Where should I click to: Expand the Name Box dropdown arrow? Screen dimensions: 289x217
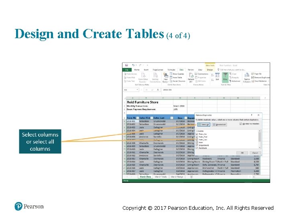click(137, 90)
